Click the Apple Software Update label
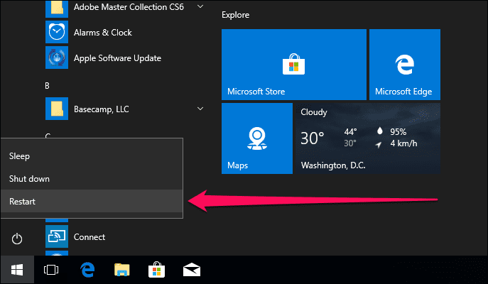Image resolution: width=488 pixels, height=284 pixels. [117, 58]
